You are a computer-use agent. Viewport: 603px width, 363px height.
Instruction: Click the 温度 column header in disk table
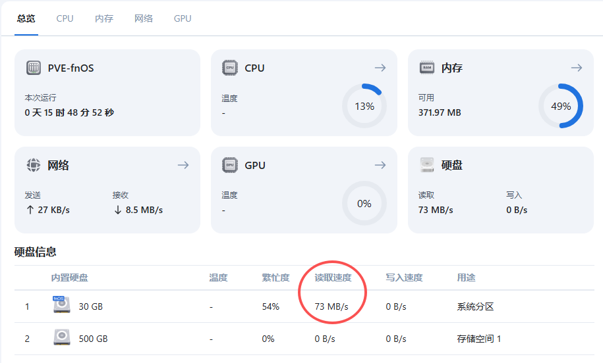218,278
